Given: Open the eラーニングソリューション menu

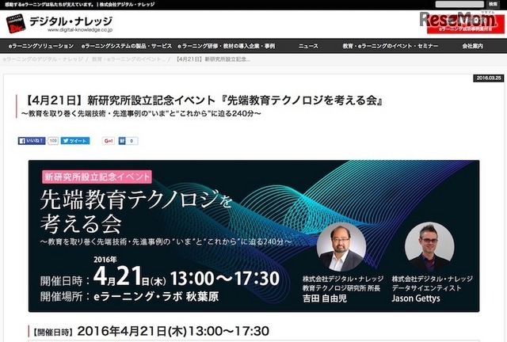Looking at the screenshot, I should 41,46.
